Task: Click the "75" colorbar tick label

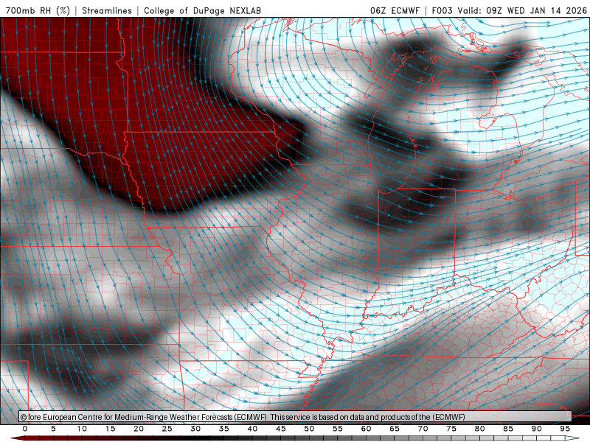Action: tap(451, 429)
